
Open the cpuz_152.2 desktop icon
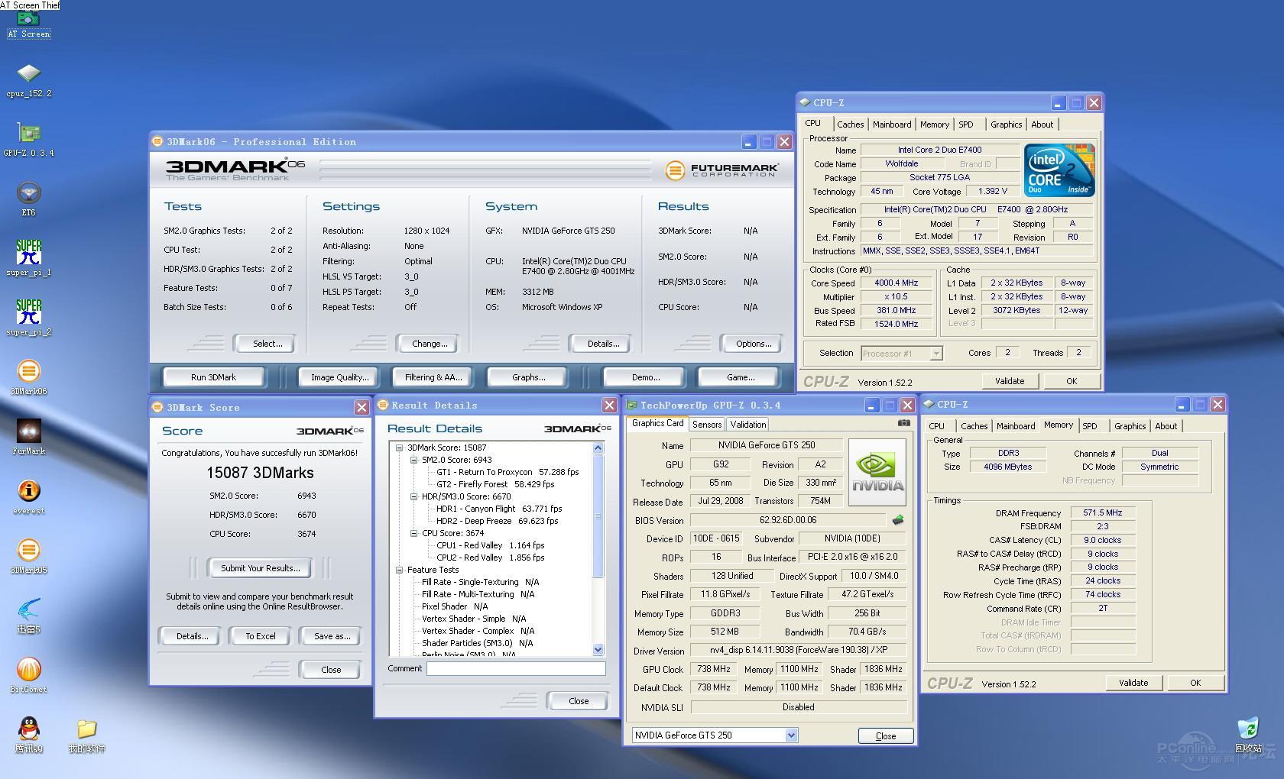[28, 80]
